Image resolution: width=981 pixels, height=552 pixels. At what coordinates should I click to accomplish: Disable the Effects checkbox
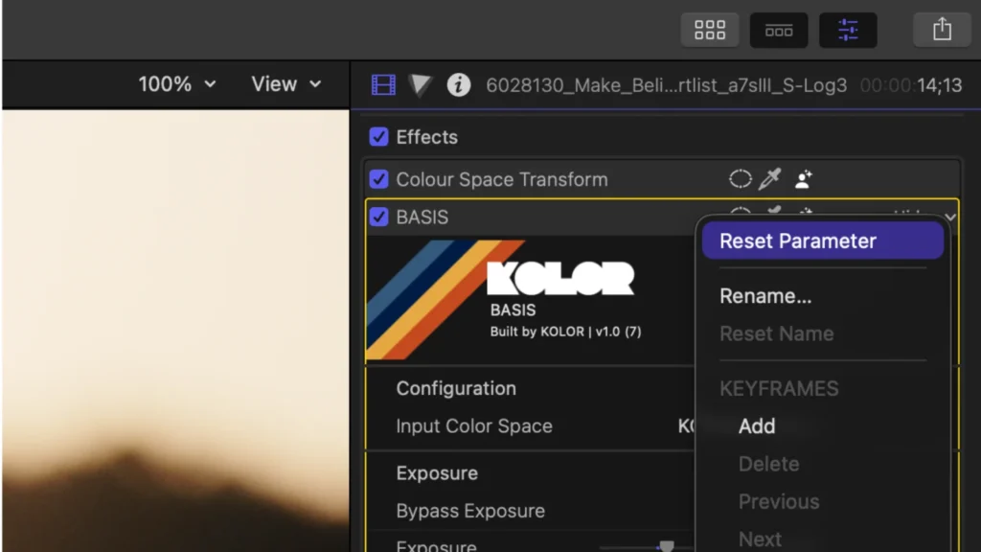[378, 136]
